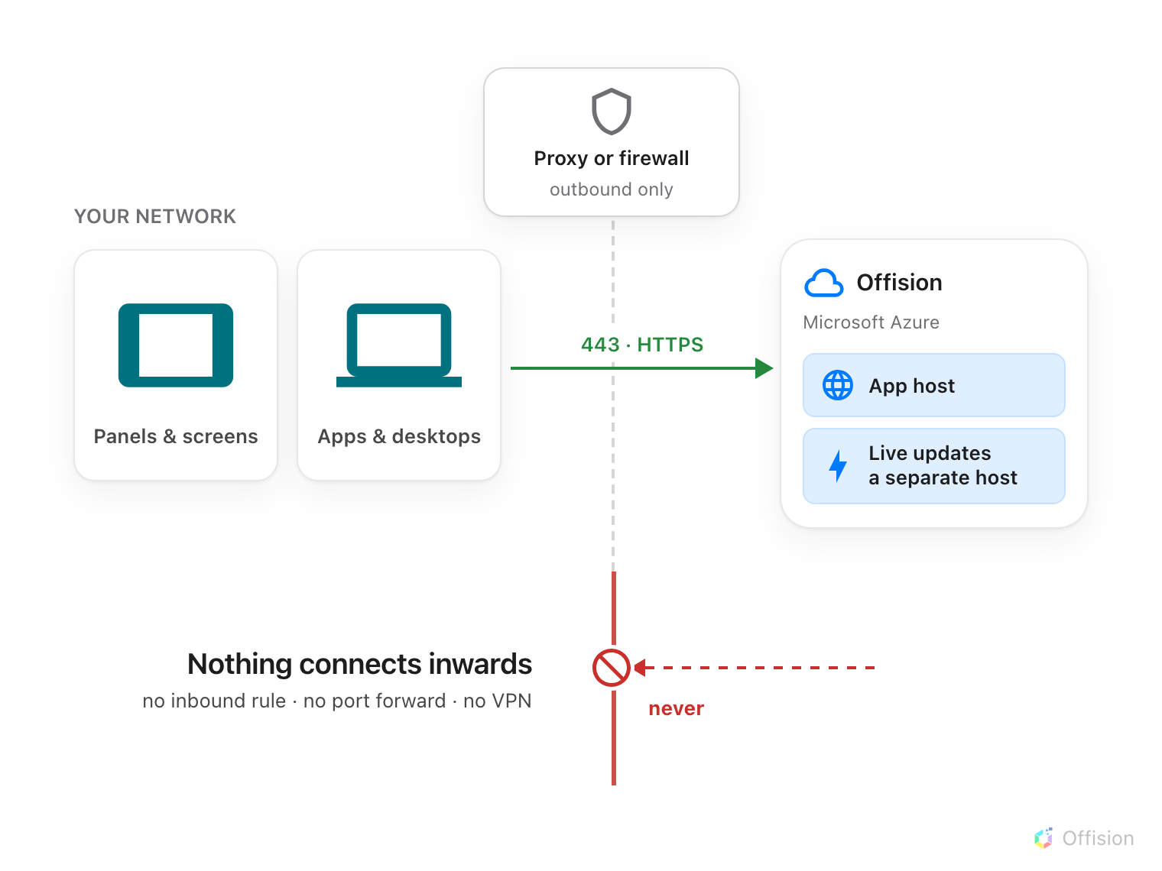
Task: Click the red prohibited circle icon
Action: (x=612, y=668)
